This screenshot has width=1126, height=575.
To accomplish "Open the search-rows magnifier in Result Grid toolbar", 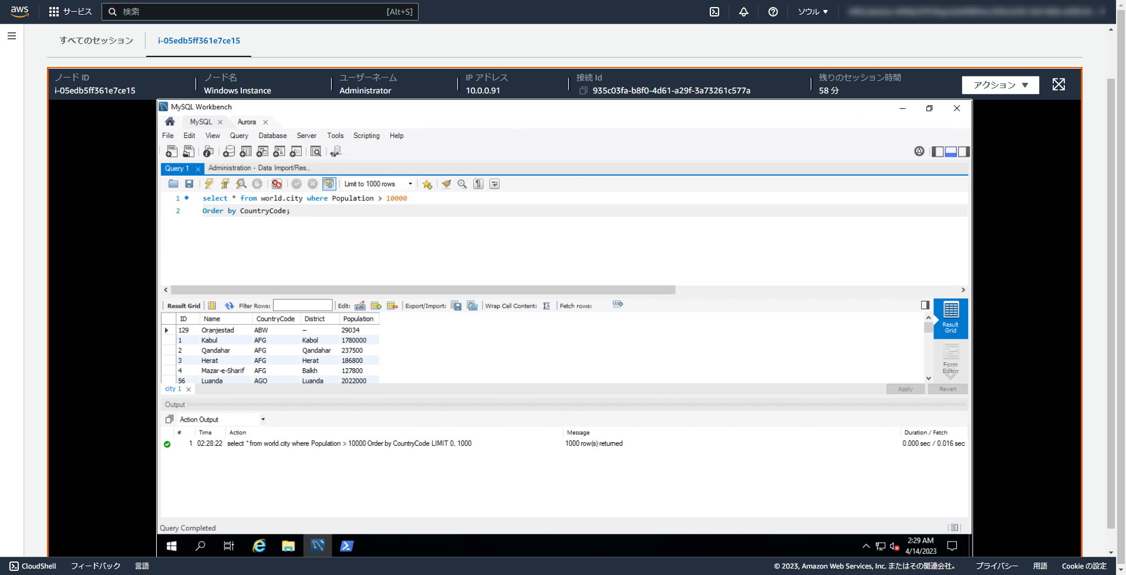I will [462, 184].
